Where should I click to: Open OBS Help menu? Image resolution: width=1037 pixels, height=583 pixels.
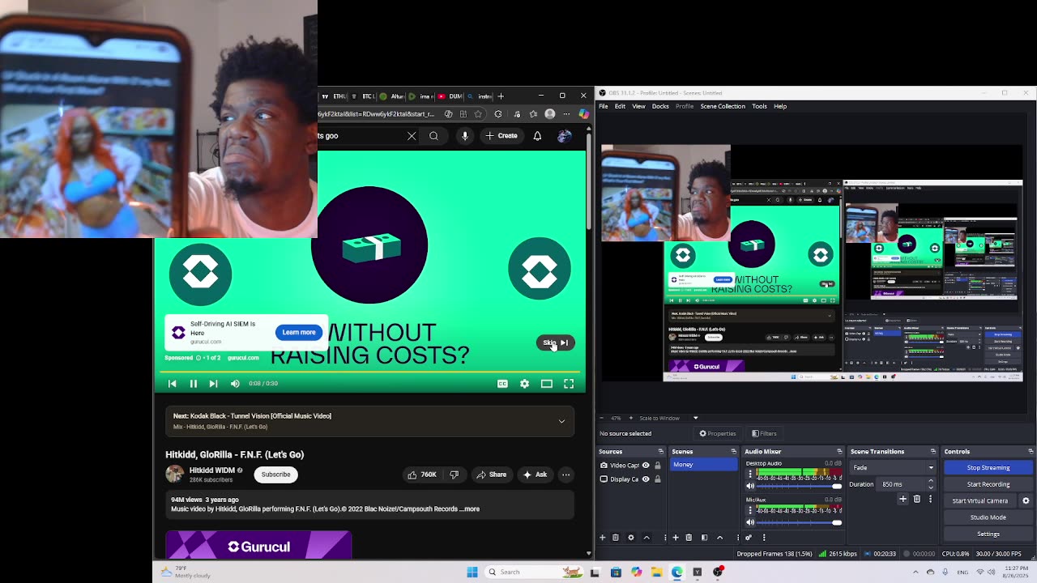click(x=780, y=106)
